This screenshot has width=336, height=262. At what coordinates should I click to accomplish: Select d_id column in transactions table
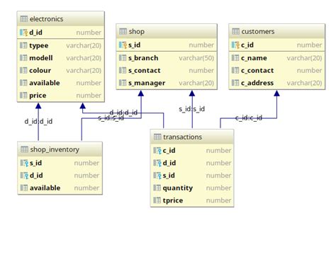tap(169, 163)
